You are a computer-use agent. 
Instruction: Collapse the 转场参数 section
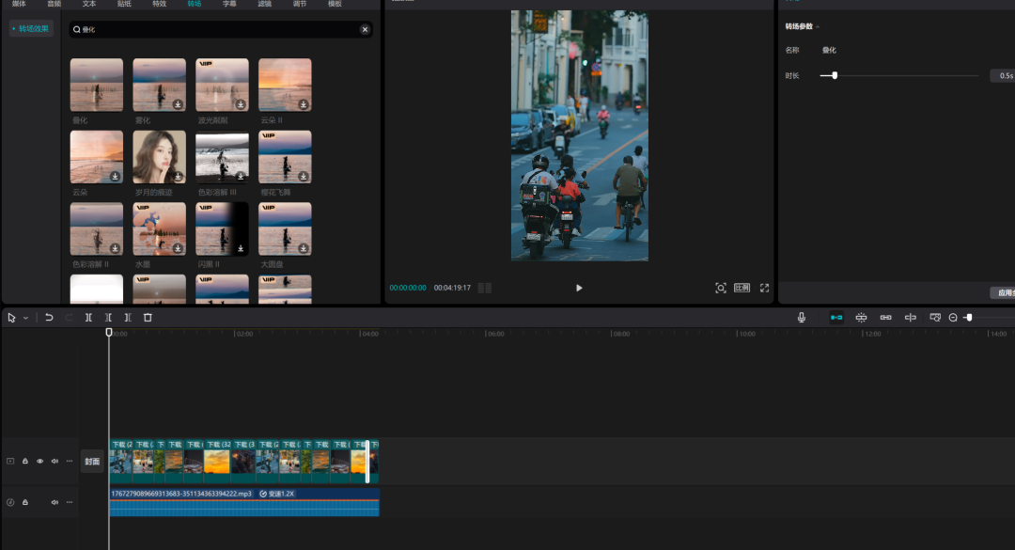coord(818,26)
